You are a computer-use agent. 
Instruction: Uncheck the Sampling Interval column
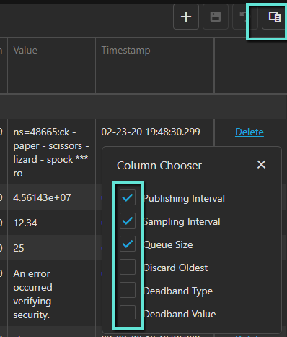point(128,221)
